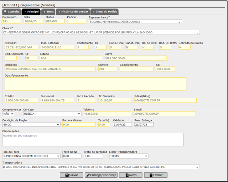Click the Endereço field
This screenshot has height=182, width=228.
pyautogui.click(x=50, y=69)
